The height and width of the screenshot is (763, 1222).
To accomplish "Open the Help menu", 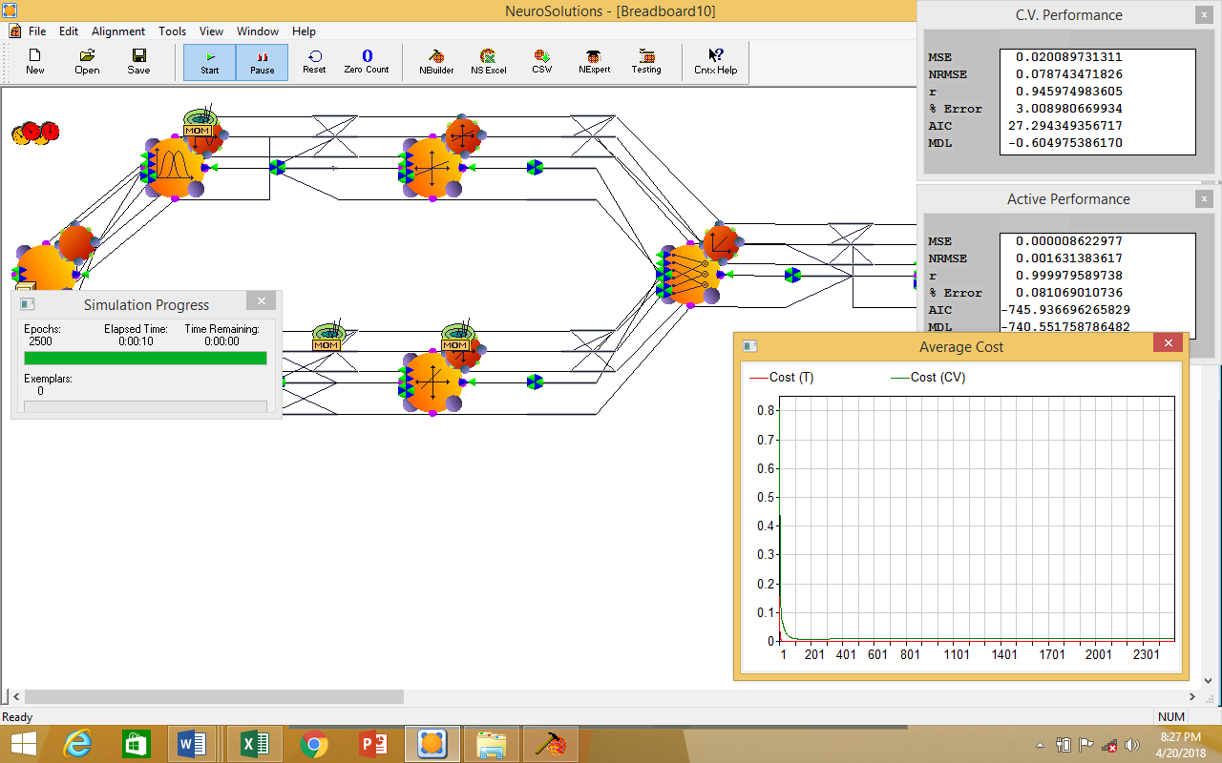I will (x=304, y=31).
